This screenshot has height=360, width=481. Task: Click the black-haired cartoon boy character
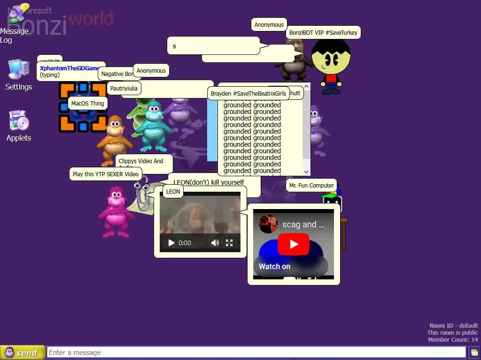(x=331, y=67)
